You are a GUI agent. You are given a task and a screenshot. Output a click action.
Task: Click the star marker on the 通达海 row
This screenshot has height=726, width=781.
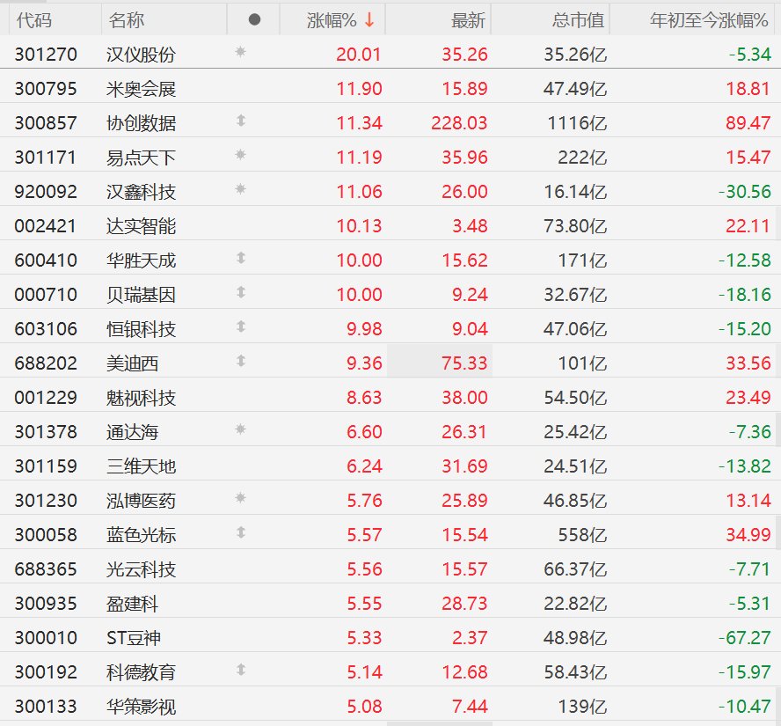[241, 429]
